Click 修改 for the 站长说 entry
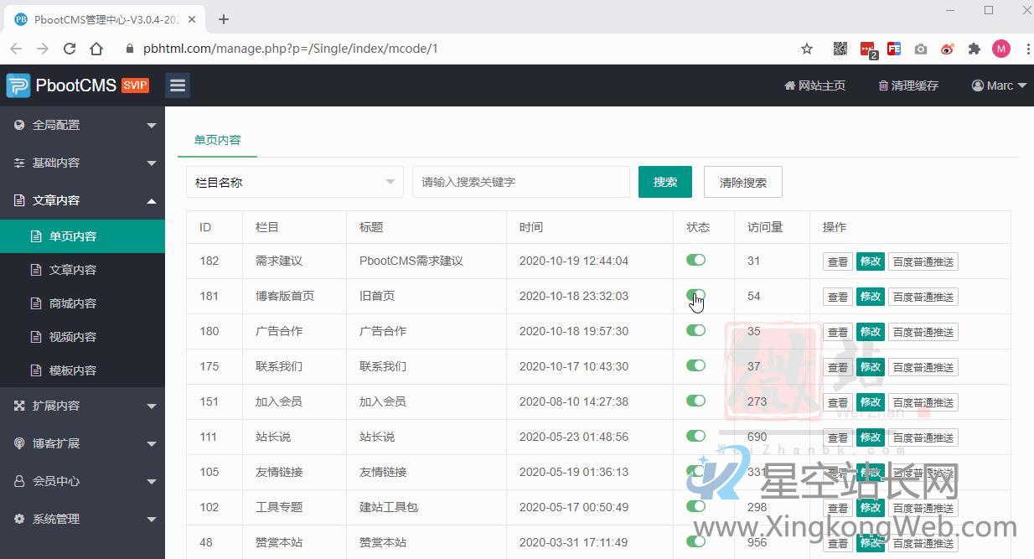Viewport: 1034px width, 559px height. pyautogui.click(x=870, y=437)
